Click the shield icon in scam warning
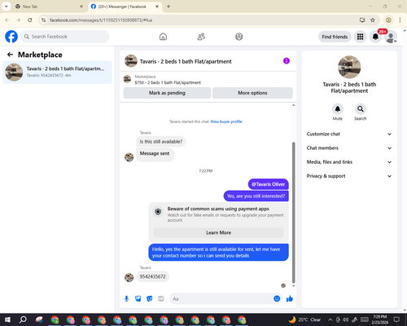The image size is (407, 326). [x=158, y=212]
